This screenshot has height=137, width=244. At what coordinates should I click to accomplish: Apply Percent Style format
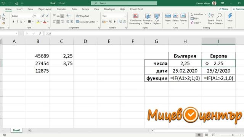(111, 22)
